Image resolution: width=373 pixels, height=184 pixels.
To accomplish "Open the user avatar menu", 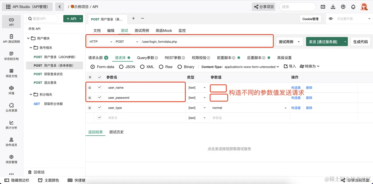I will click(364, 7).
